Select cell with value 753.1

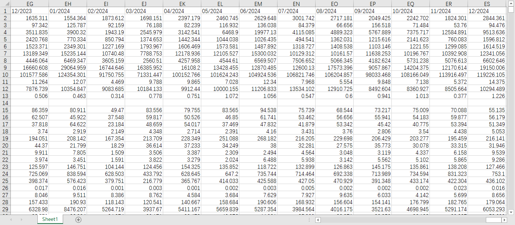coord(487,174)
